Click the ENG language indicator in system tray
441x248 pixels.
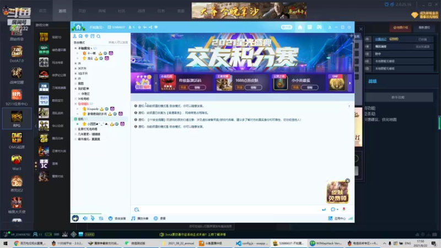point(408,243)
